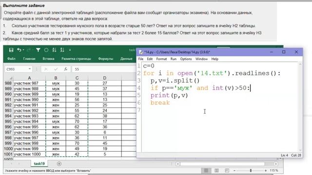
Task: Click the Undo arrow in Excel toolbar
Action: (x=19, y=50)
